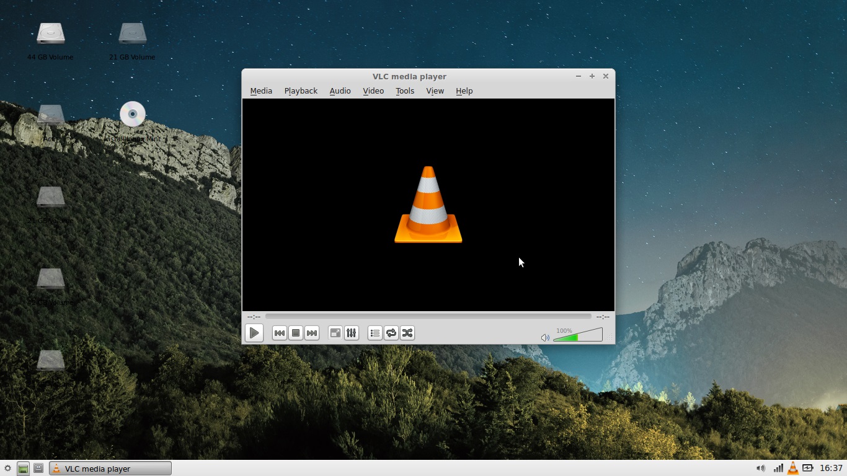847x476 pixels.
Task: Click VLC media player taskbar button
Action: (110, 469)
